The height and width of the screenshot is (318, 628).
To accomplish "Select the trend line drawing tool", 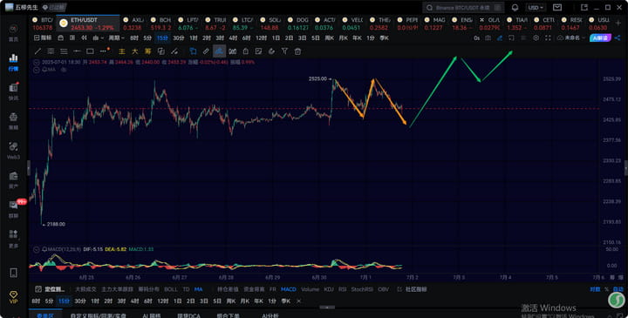I will pyautogui.click(x=38, y=51).
